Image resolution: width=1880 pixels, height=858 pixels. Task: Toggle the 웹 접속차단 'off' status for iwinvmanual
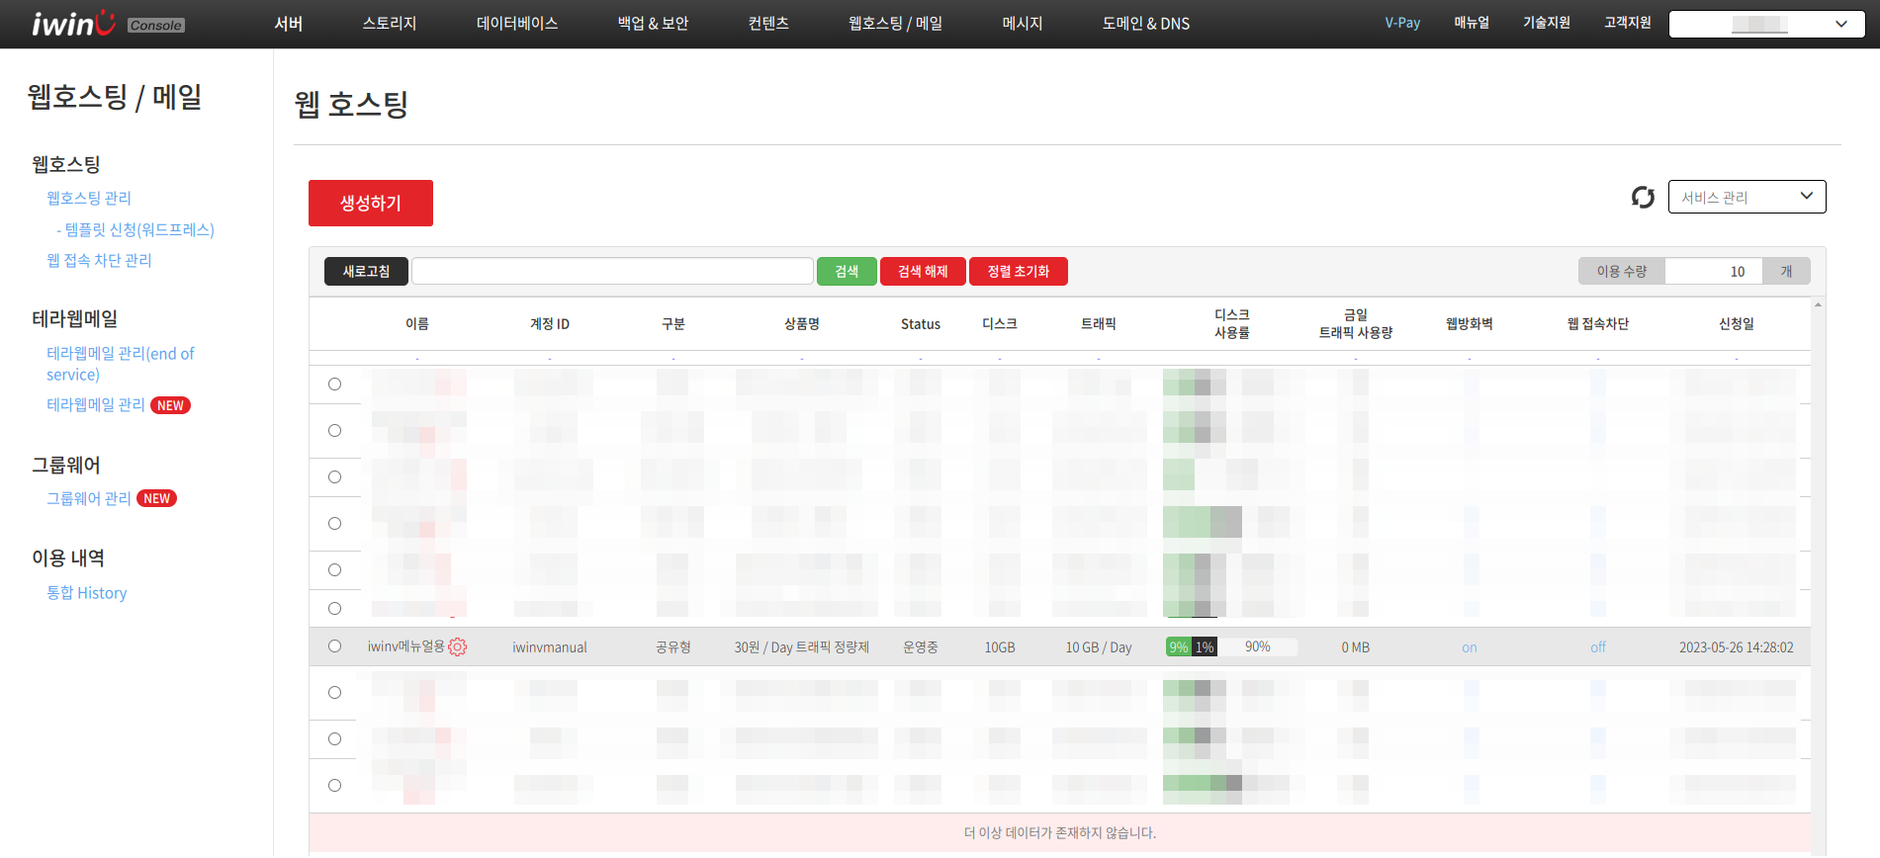1597,647
